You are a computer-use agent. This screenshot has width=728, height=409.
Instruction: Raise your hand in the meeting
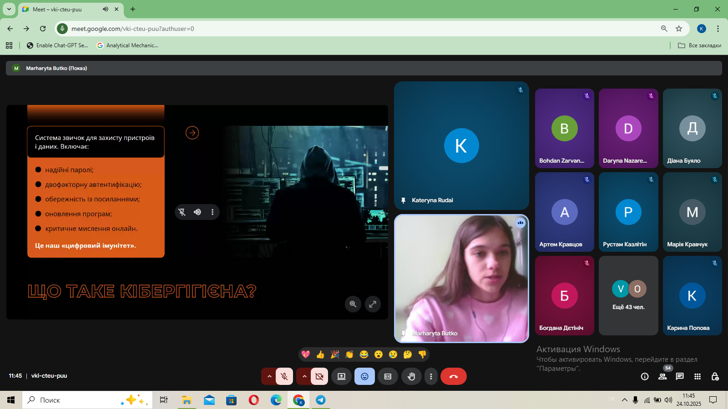pyautogui.click(x=411, y=376)
